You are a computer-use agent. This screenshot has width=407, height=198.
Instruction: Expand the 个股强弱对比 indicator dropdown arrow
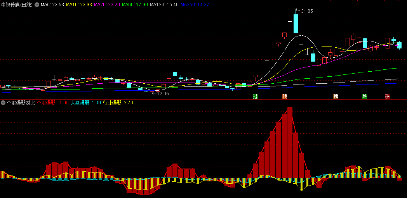click(3, 103)
